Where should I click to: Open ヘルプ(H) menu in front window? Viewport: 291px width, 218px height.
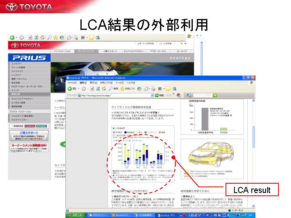131,83
